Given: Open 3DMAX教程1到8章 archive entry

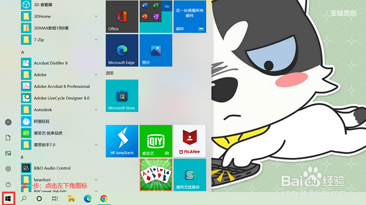Looking at the screenshot, I should pyautogui.click(x=59, y=28).
